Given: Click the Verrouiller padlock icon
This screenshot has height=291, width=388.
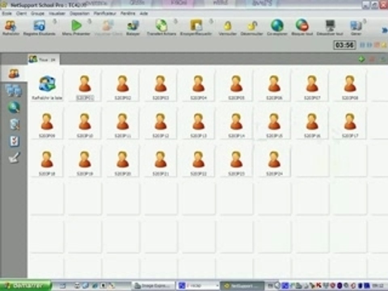Looking at the screenshot, I should pos(228,28).
